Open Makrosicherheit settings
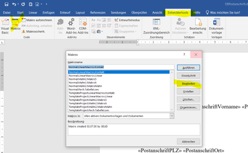This screenshot has width=248, height=153. point(33,32)
